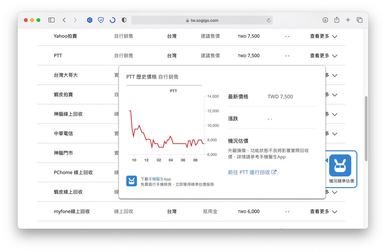Open the half-shaded privacy shield icon
This screenshot has height=252, width=386.
tap(124, 20)
